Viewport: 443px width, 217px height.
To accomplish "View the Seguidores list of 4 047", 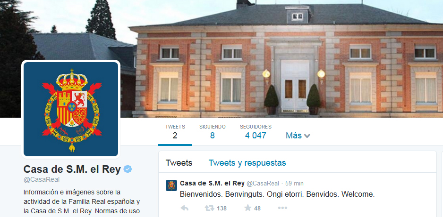I will click(256, 132).
